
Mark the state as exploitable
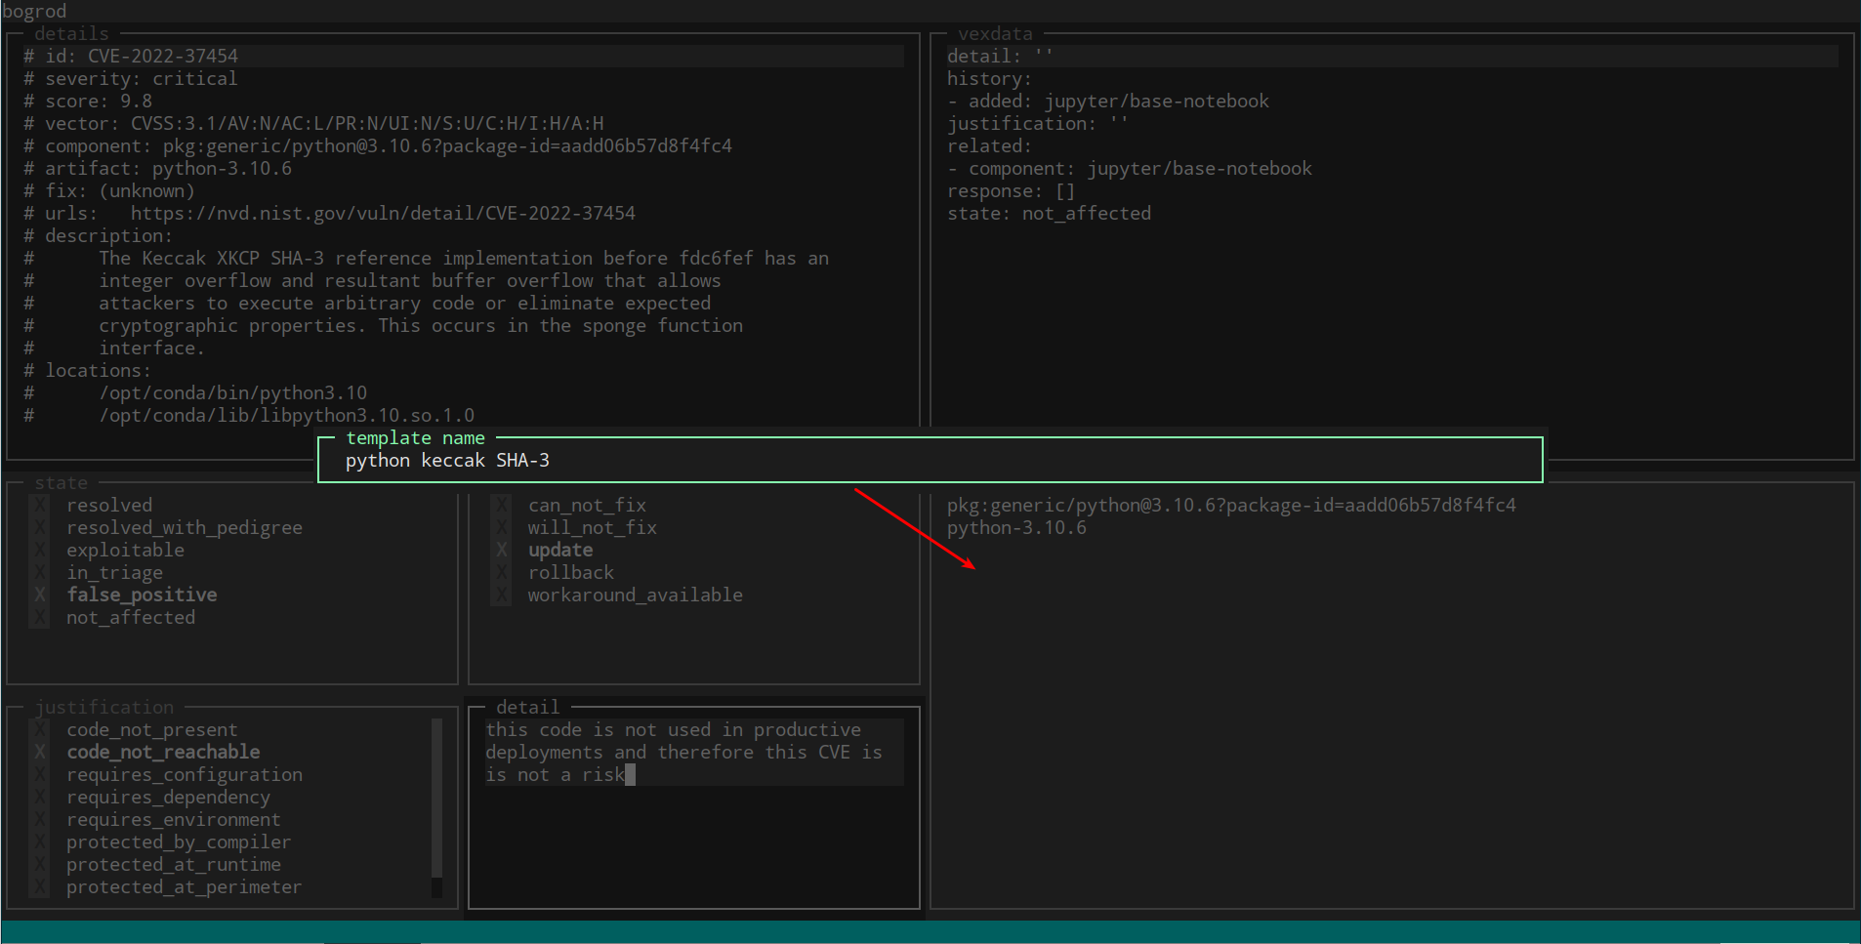click(x=124, y=550)
